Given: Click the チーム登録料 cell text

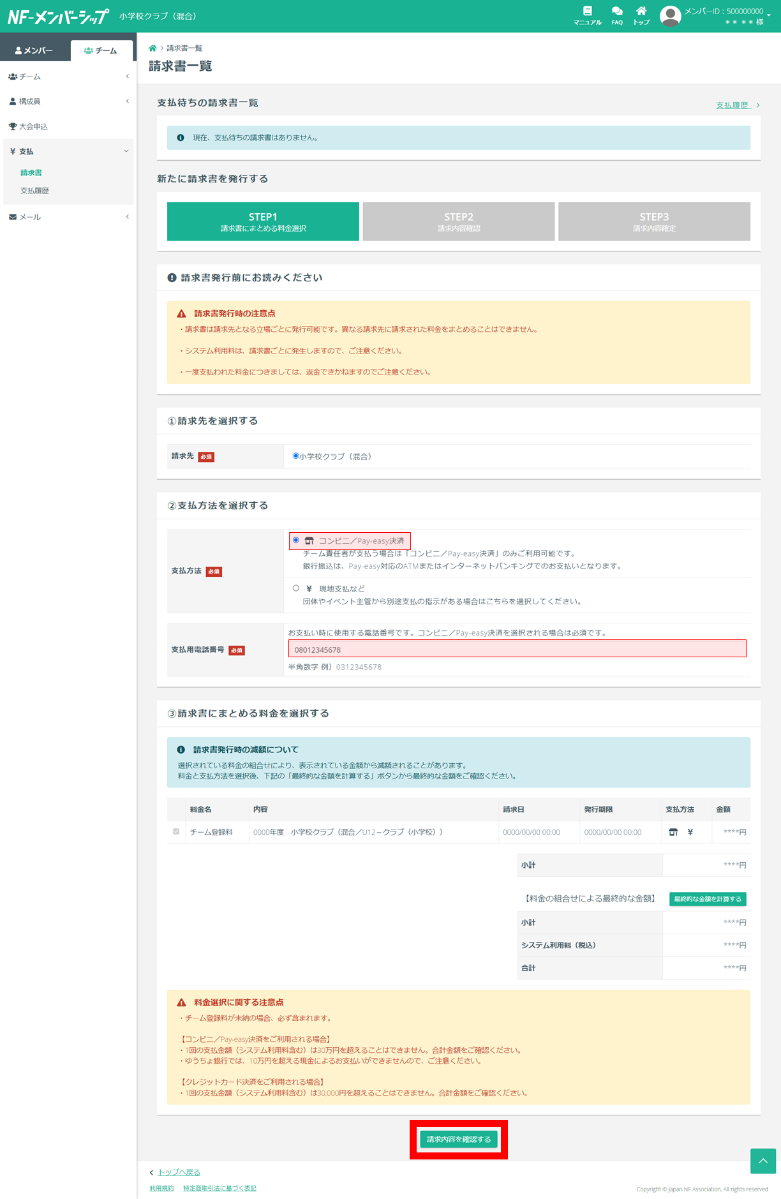Looking at the screenshot, I should pos(211,832).
